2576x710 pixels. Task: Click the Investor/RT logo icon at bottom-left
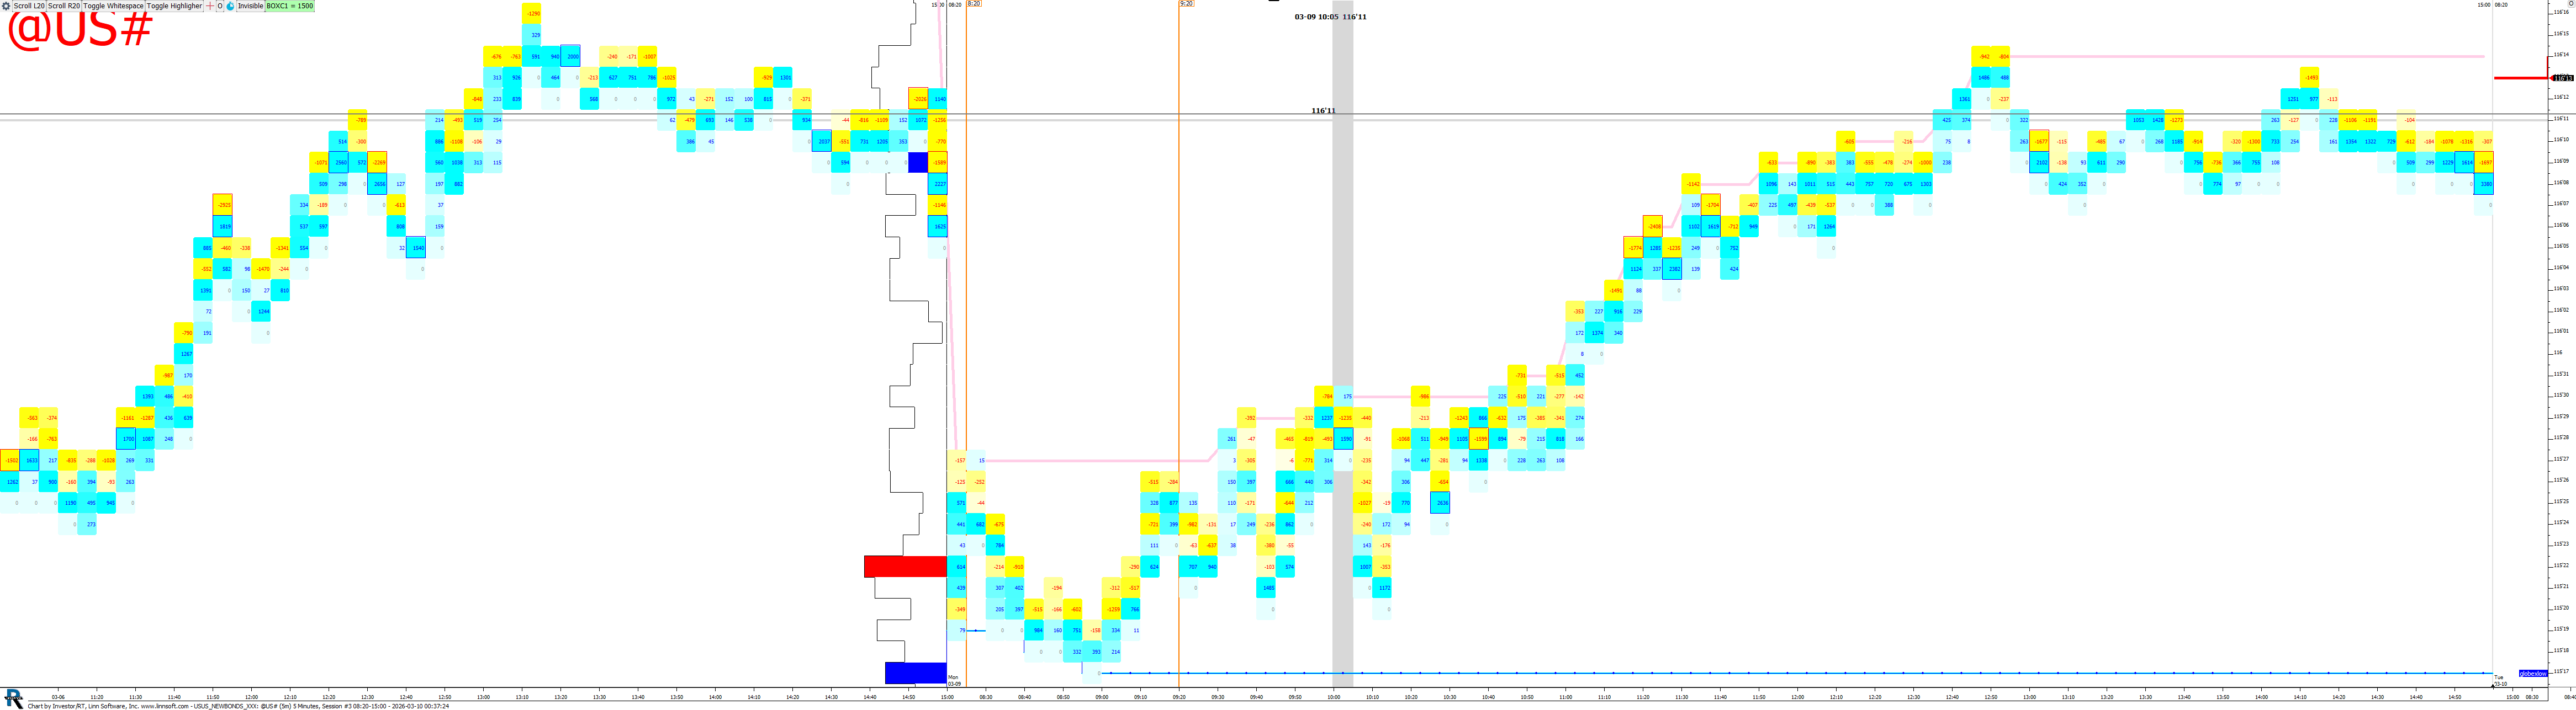click(13, 698)
